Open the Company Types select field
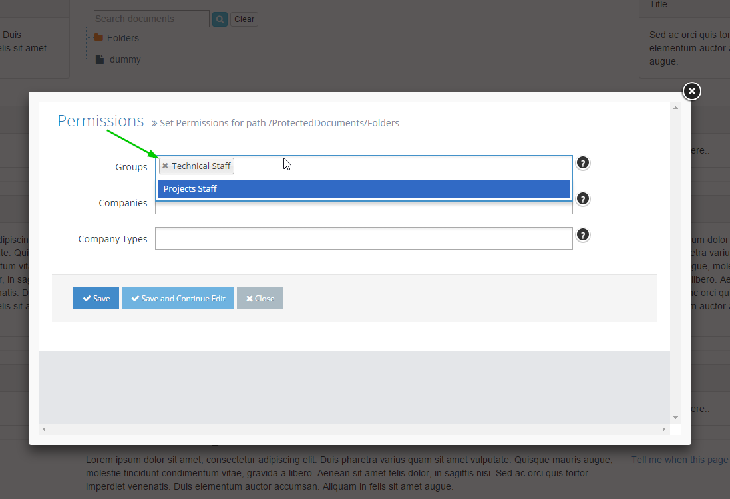 [x=363, y=238]
